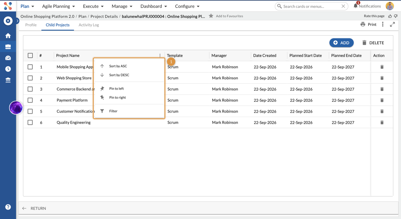Click the RETURN button
Screen dimensions: 401x219
tap(34, 208)
